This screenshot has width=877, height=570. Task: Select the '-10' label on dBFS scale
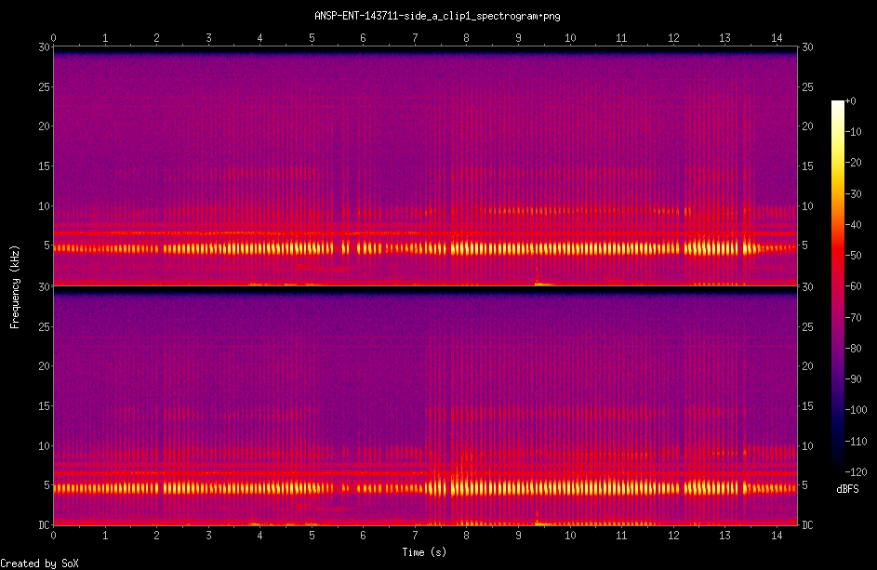(x=853, y=132)
